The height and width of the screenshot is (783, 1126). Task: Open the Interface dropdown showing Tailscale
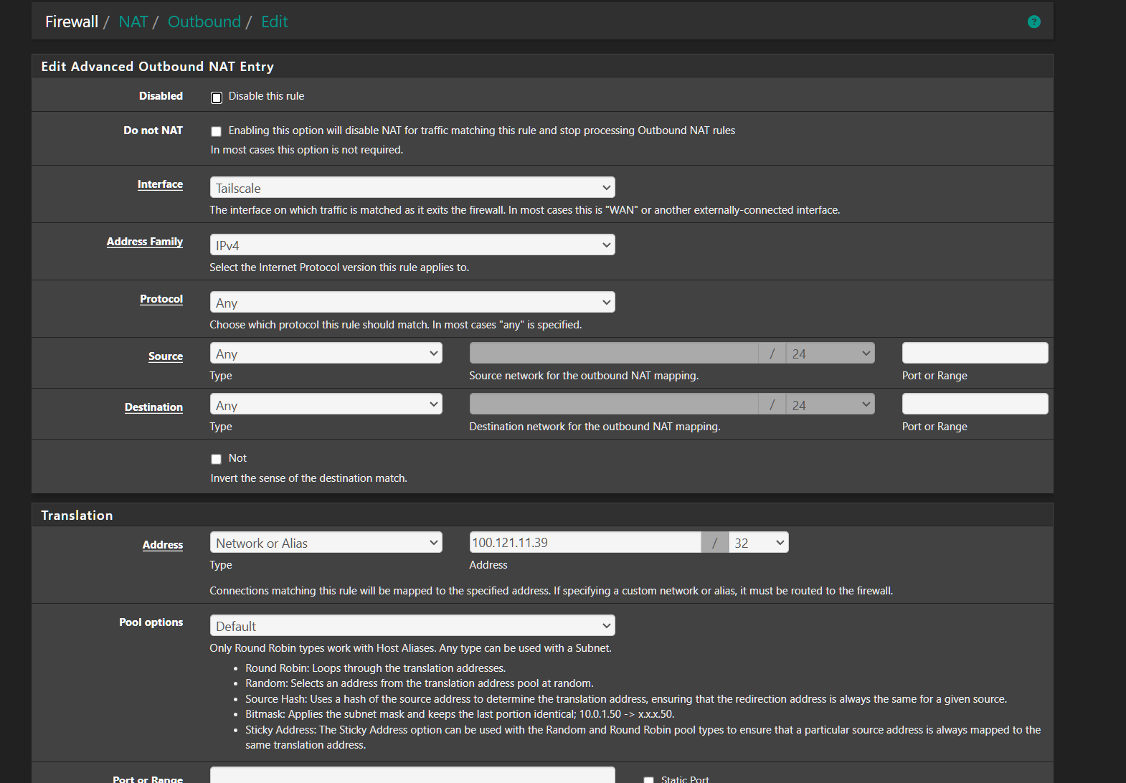412,188
